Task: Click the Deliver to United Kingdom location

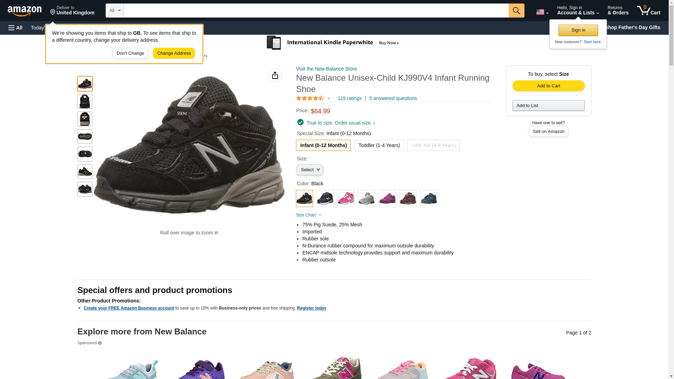Action: tap(72, 11)
